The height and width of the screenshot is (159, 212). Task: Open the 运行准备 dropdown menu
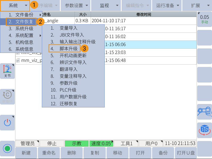[x=167, y=6]
